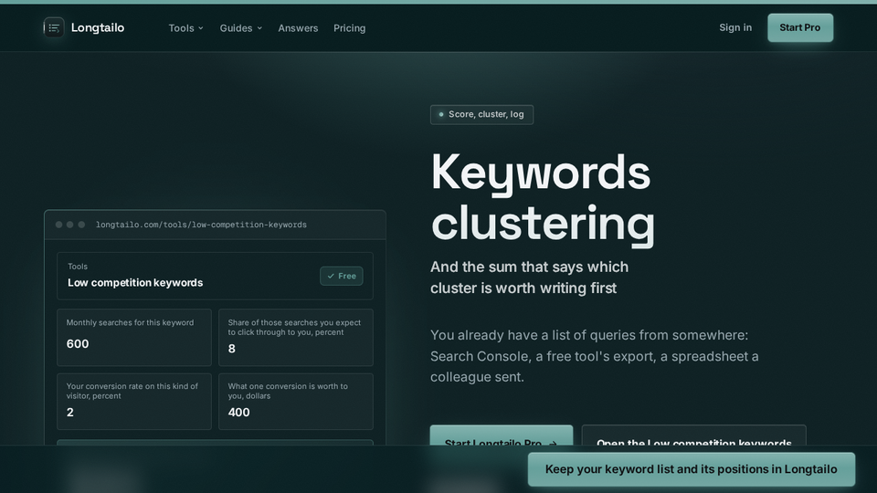The width and height of the screenshot is (877, 493).
Task: Click 'Your conversion rate on this kind' label
Action: 132,391
